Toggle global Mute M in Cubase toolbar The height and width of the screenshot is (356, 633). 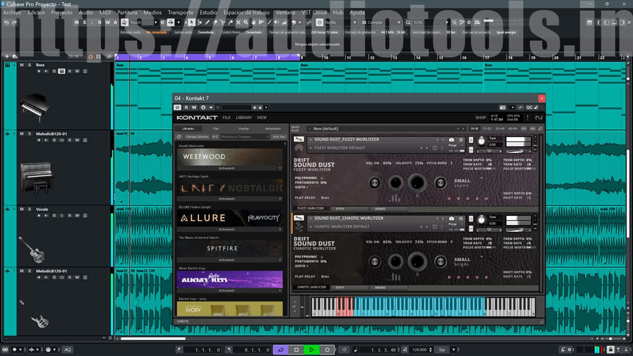pyautogui.click(x=77, y=23)
